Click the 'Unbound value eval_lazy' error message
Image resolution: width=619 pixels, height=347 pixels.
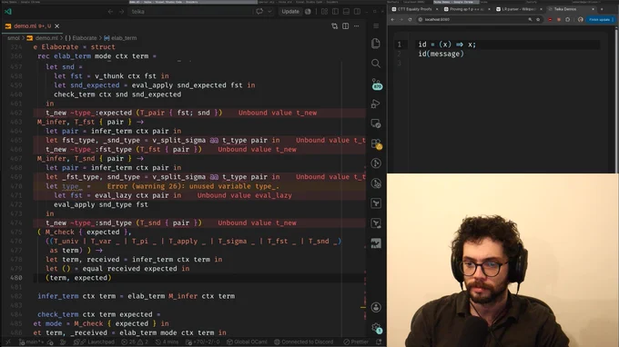click(x=244, y=195)
